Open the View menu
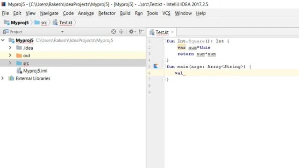Image resolution: width=299 pixels, height=168 pixels. pyautogui.click(x=30, y=14)
